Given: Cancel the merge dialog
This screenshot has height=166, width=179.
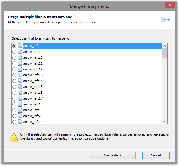Looking at the screenshot, I should (156, 155).
